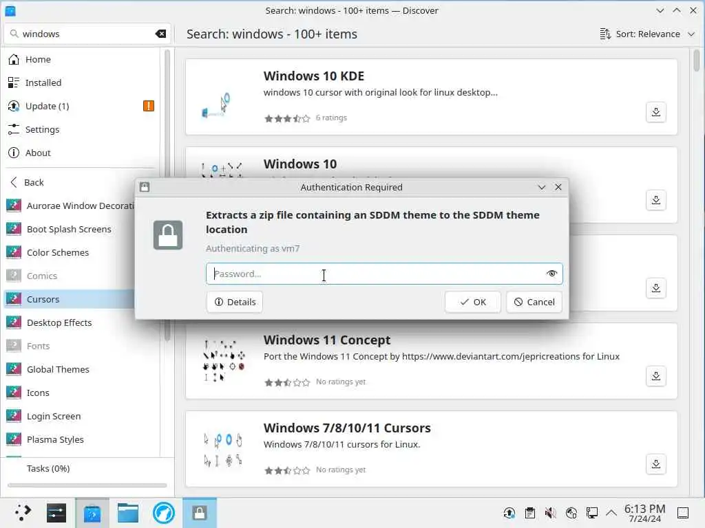Click the Password input field
This screenshot has height=528, width=705.
coord(384,274)
